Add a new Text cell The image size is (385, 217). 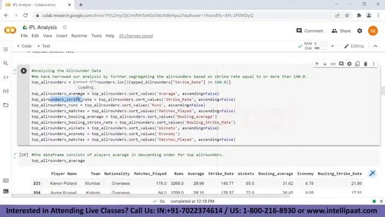43,46
